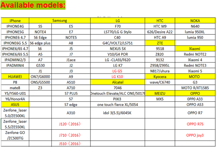This screenshot has width=216, height=147.
Task: Click the IPADMINI2/3 cell
Action: 15,60
